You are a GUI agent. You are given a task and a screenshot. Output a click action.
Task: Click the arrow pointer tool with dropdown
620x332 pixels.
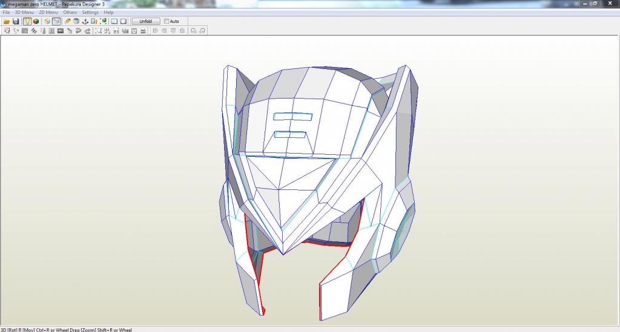pyautogui.click(x=16, y=31)
